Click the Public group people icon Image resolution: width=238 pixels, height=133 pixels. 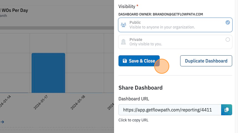(x=123, y=25)
